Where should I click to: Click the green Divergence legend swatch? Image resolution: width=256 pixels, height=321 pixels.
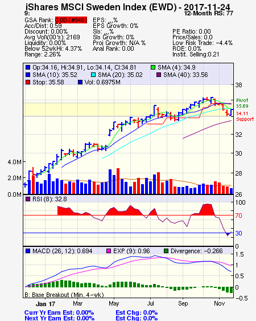166,251
